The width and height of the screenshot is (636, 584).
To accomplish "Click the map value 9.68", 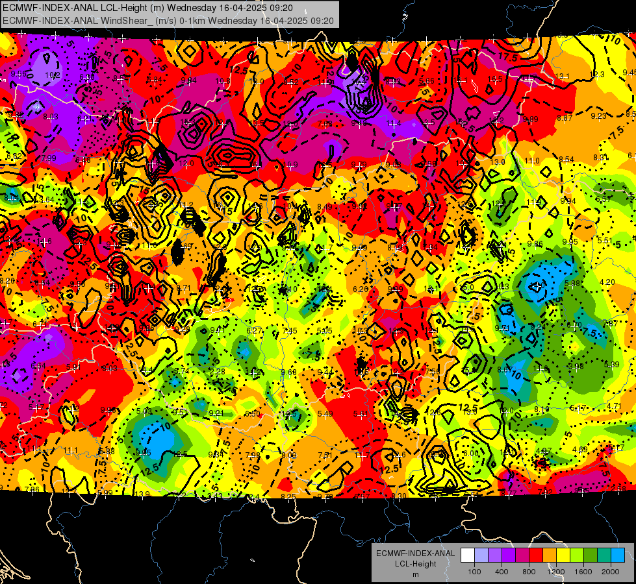I will point(289,372).
